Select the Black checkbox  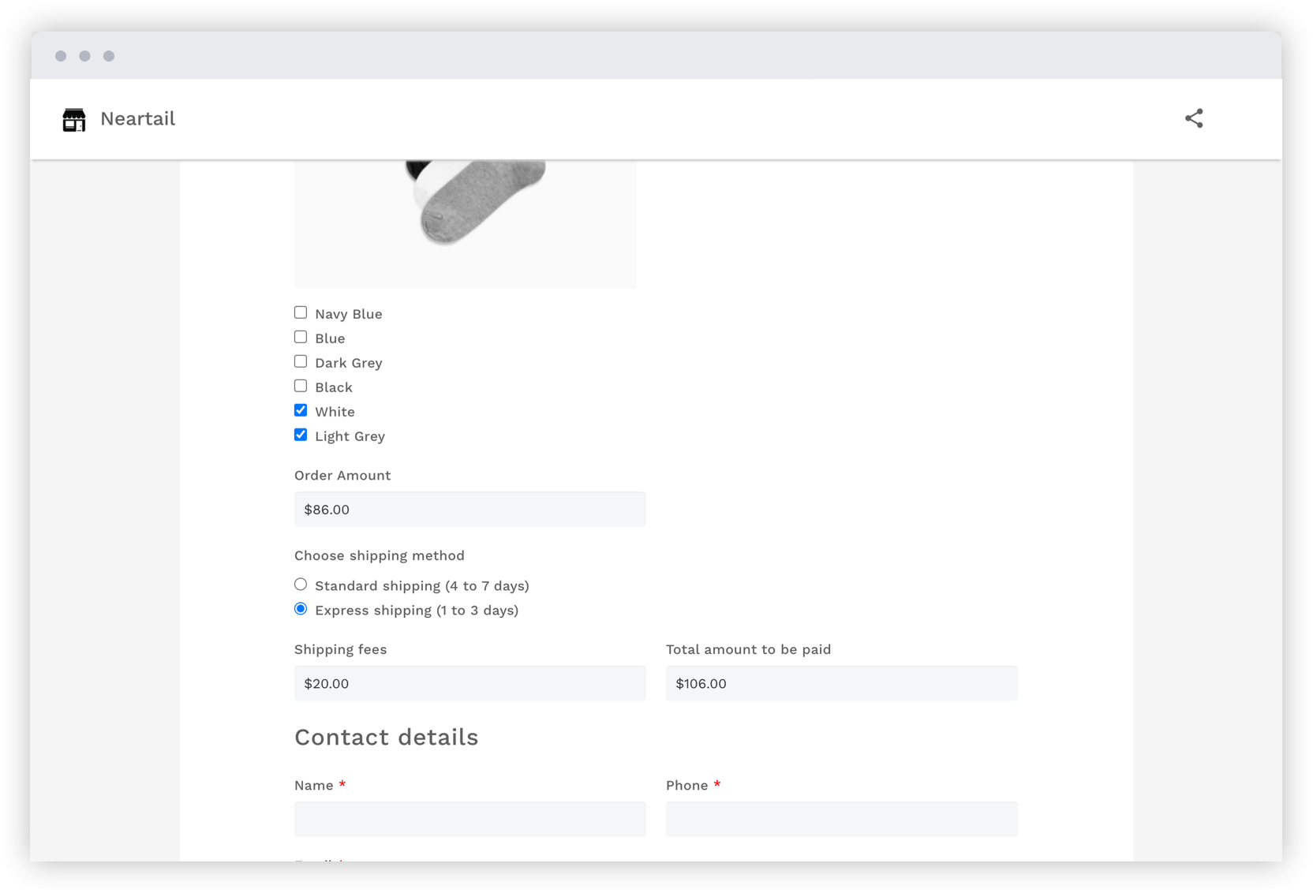tap(301, 387)
